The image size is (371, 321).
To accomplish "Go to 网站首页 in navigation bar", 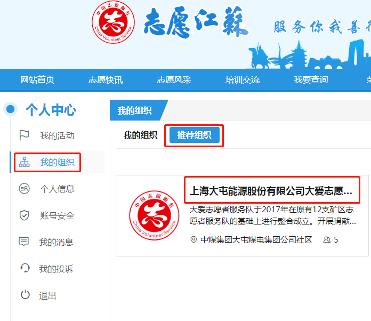I will pos(37,80).
